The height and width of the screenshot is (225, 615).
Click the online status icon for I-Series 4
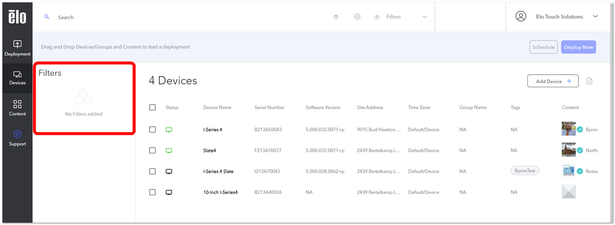coord(169,130)
